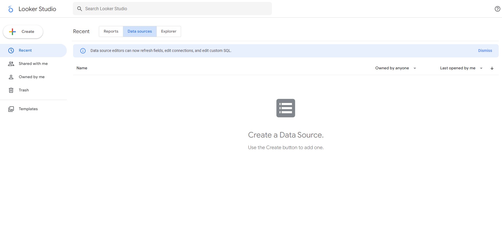502x227 pixels.
Task: Browse the Templates section
Action: pos(33,109)
